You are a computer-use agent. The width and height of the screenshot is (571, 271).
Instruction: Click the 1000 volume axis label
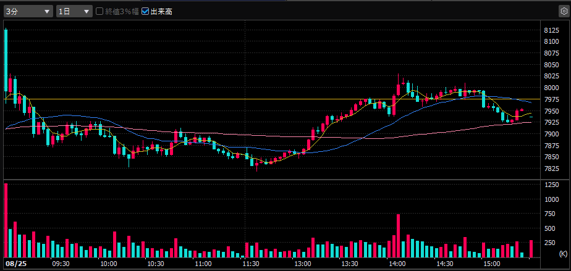pos(551,199)
